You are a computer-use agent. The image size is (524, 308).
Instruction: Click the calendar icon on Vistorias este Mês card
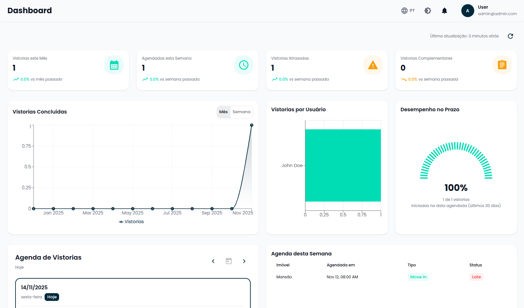click(x=114, y=65)
